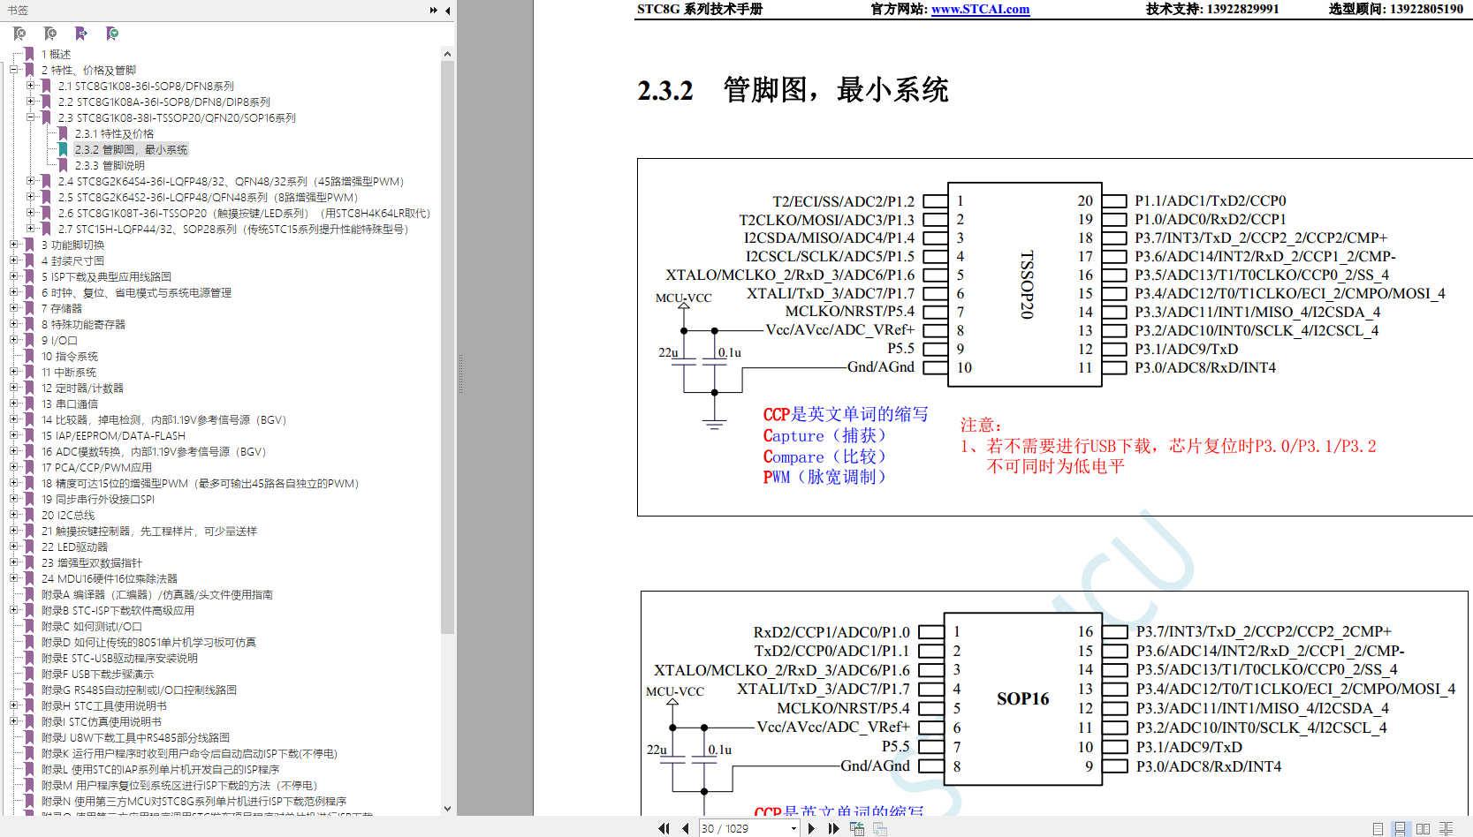Click bookmark icon of 附录F USB下载步骤演示
Screen dimensions: 1473x837
29,674
